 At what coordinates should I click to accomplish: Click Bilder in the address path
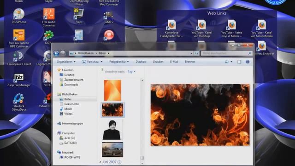[x=102, y=53]
